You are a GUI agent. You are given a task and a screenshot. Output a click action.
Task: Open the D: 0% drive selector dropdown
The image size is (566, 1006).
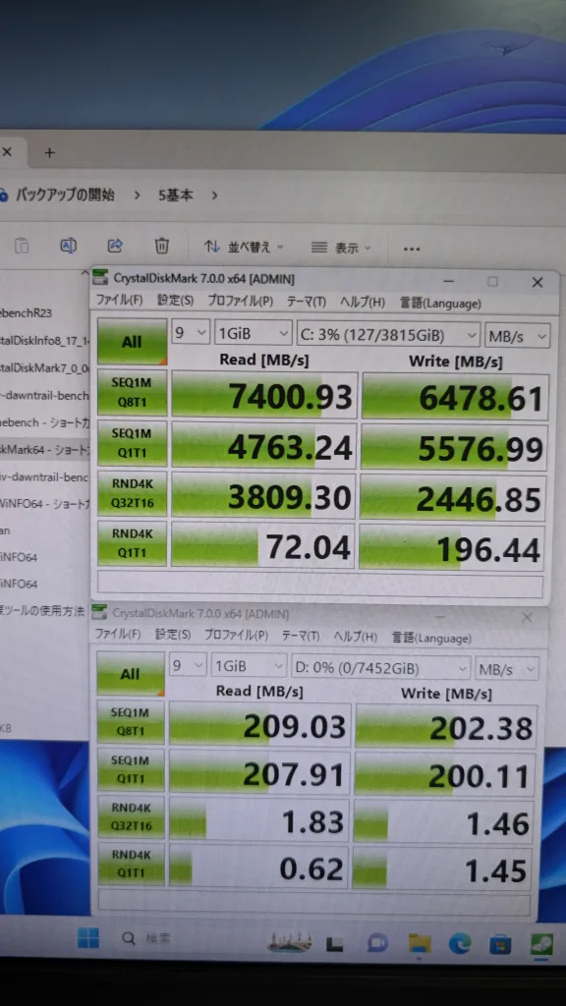(x=380, y=668)
